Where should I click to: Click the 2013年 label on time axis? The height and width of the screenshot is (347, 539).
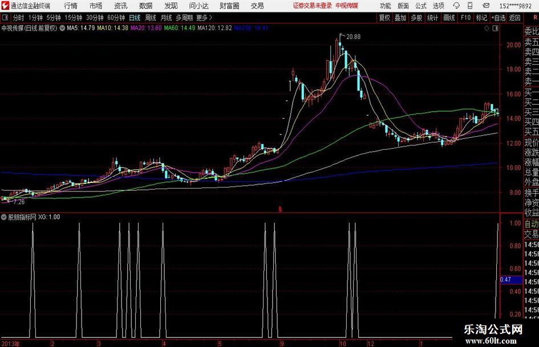click(11, 344)
